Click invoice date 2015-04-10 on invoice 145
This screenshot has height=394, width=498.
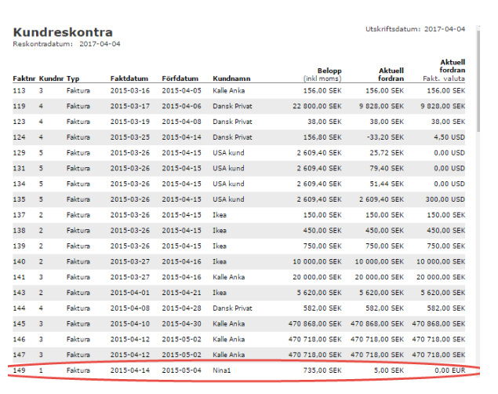tap(130, 323)
